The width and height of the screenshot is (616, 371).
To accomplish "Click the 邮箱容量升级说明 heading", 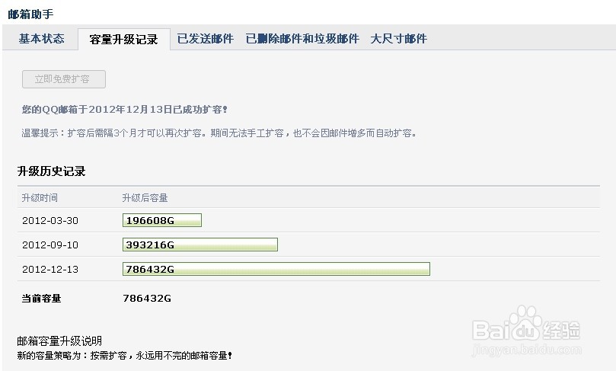I will click(59, 341).
